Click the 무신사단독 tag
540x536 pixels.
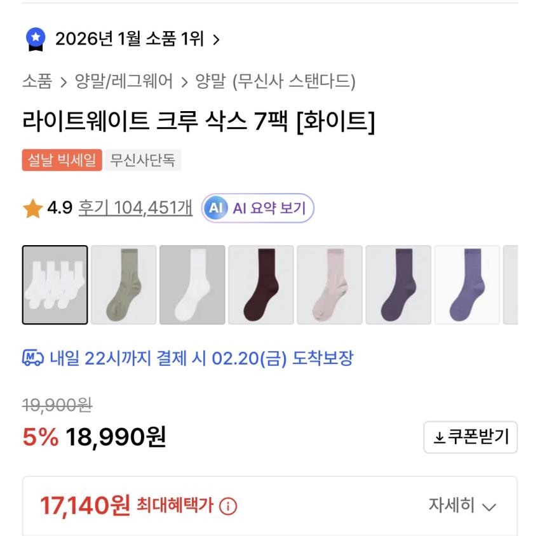coord(143,160)
